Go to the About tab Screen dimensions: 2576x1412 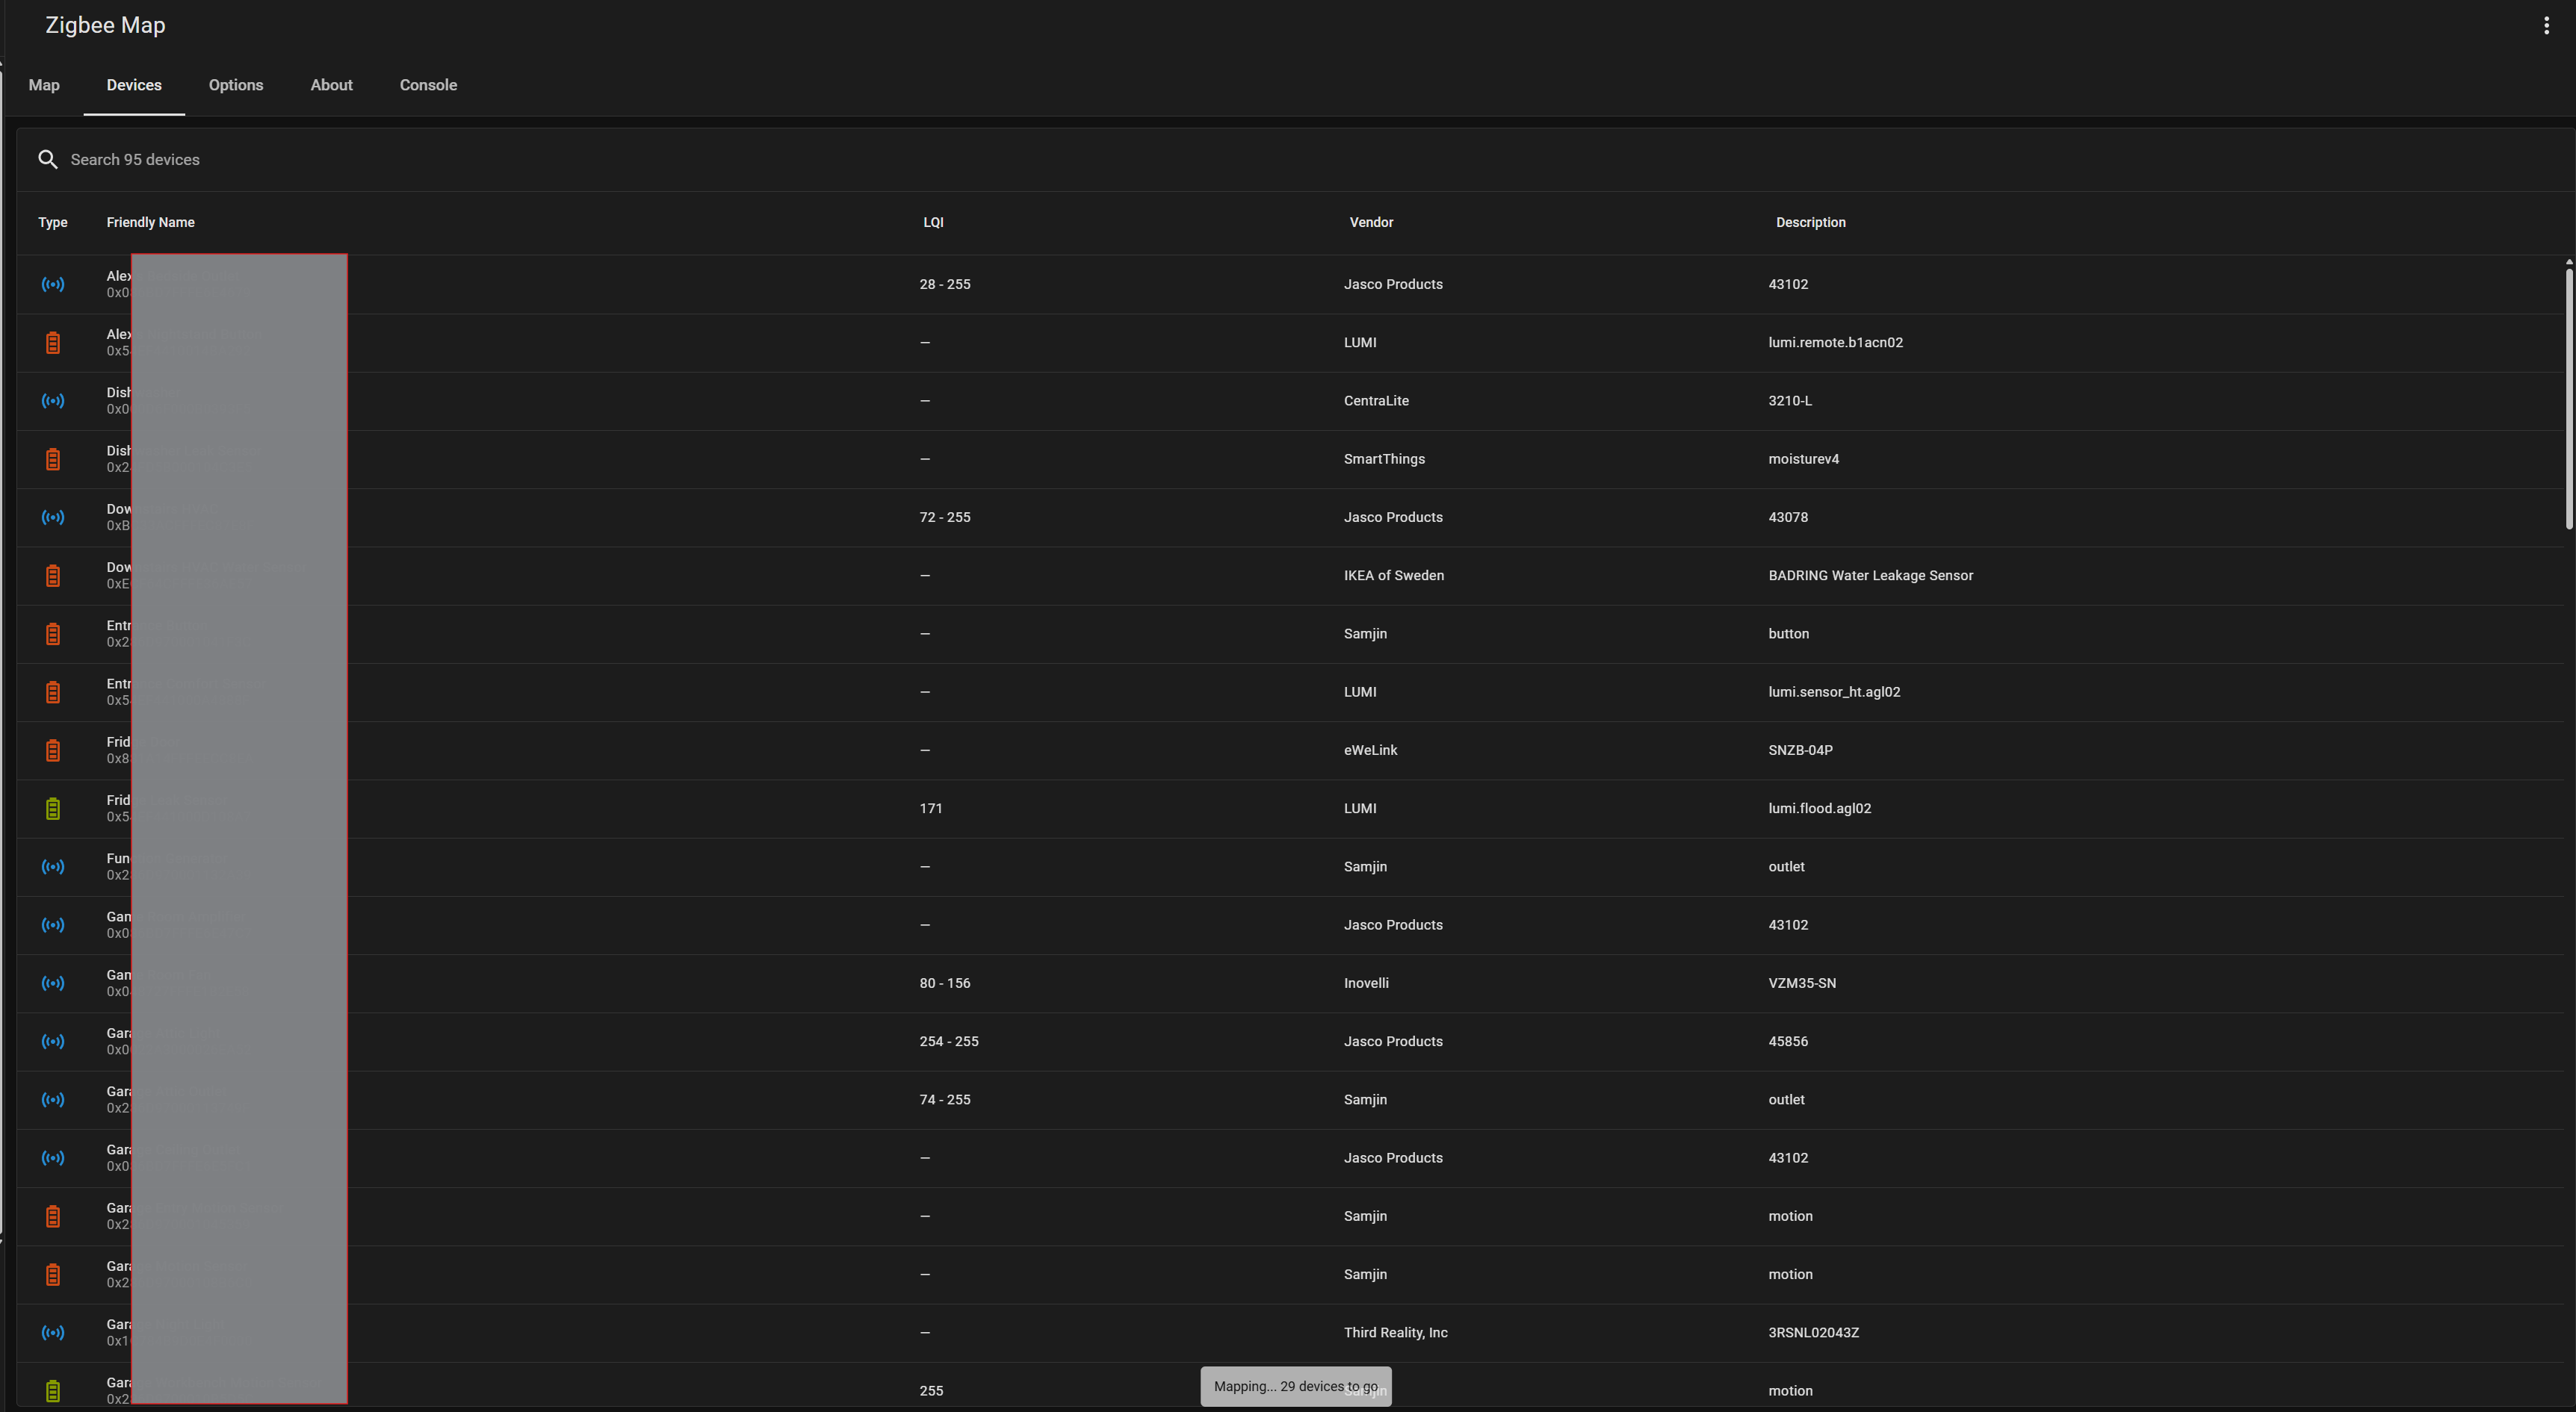click(331, 85)
